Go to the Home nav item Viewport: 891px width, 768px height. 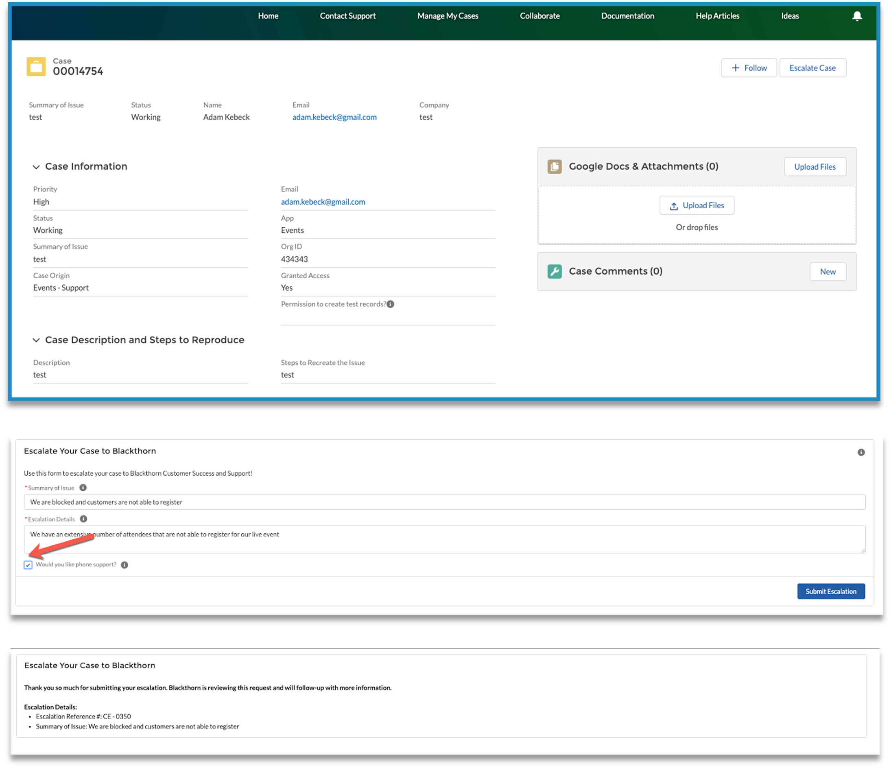[x=268, y=16]
